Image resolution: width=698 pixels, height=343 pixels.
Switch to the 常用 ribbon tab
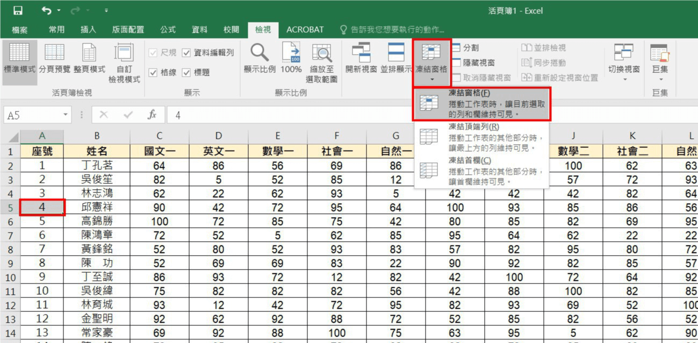(56, 30)
